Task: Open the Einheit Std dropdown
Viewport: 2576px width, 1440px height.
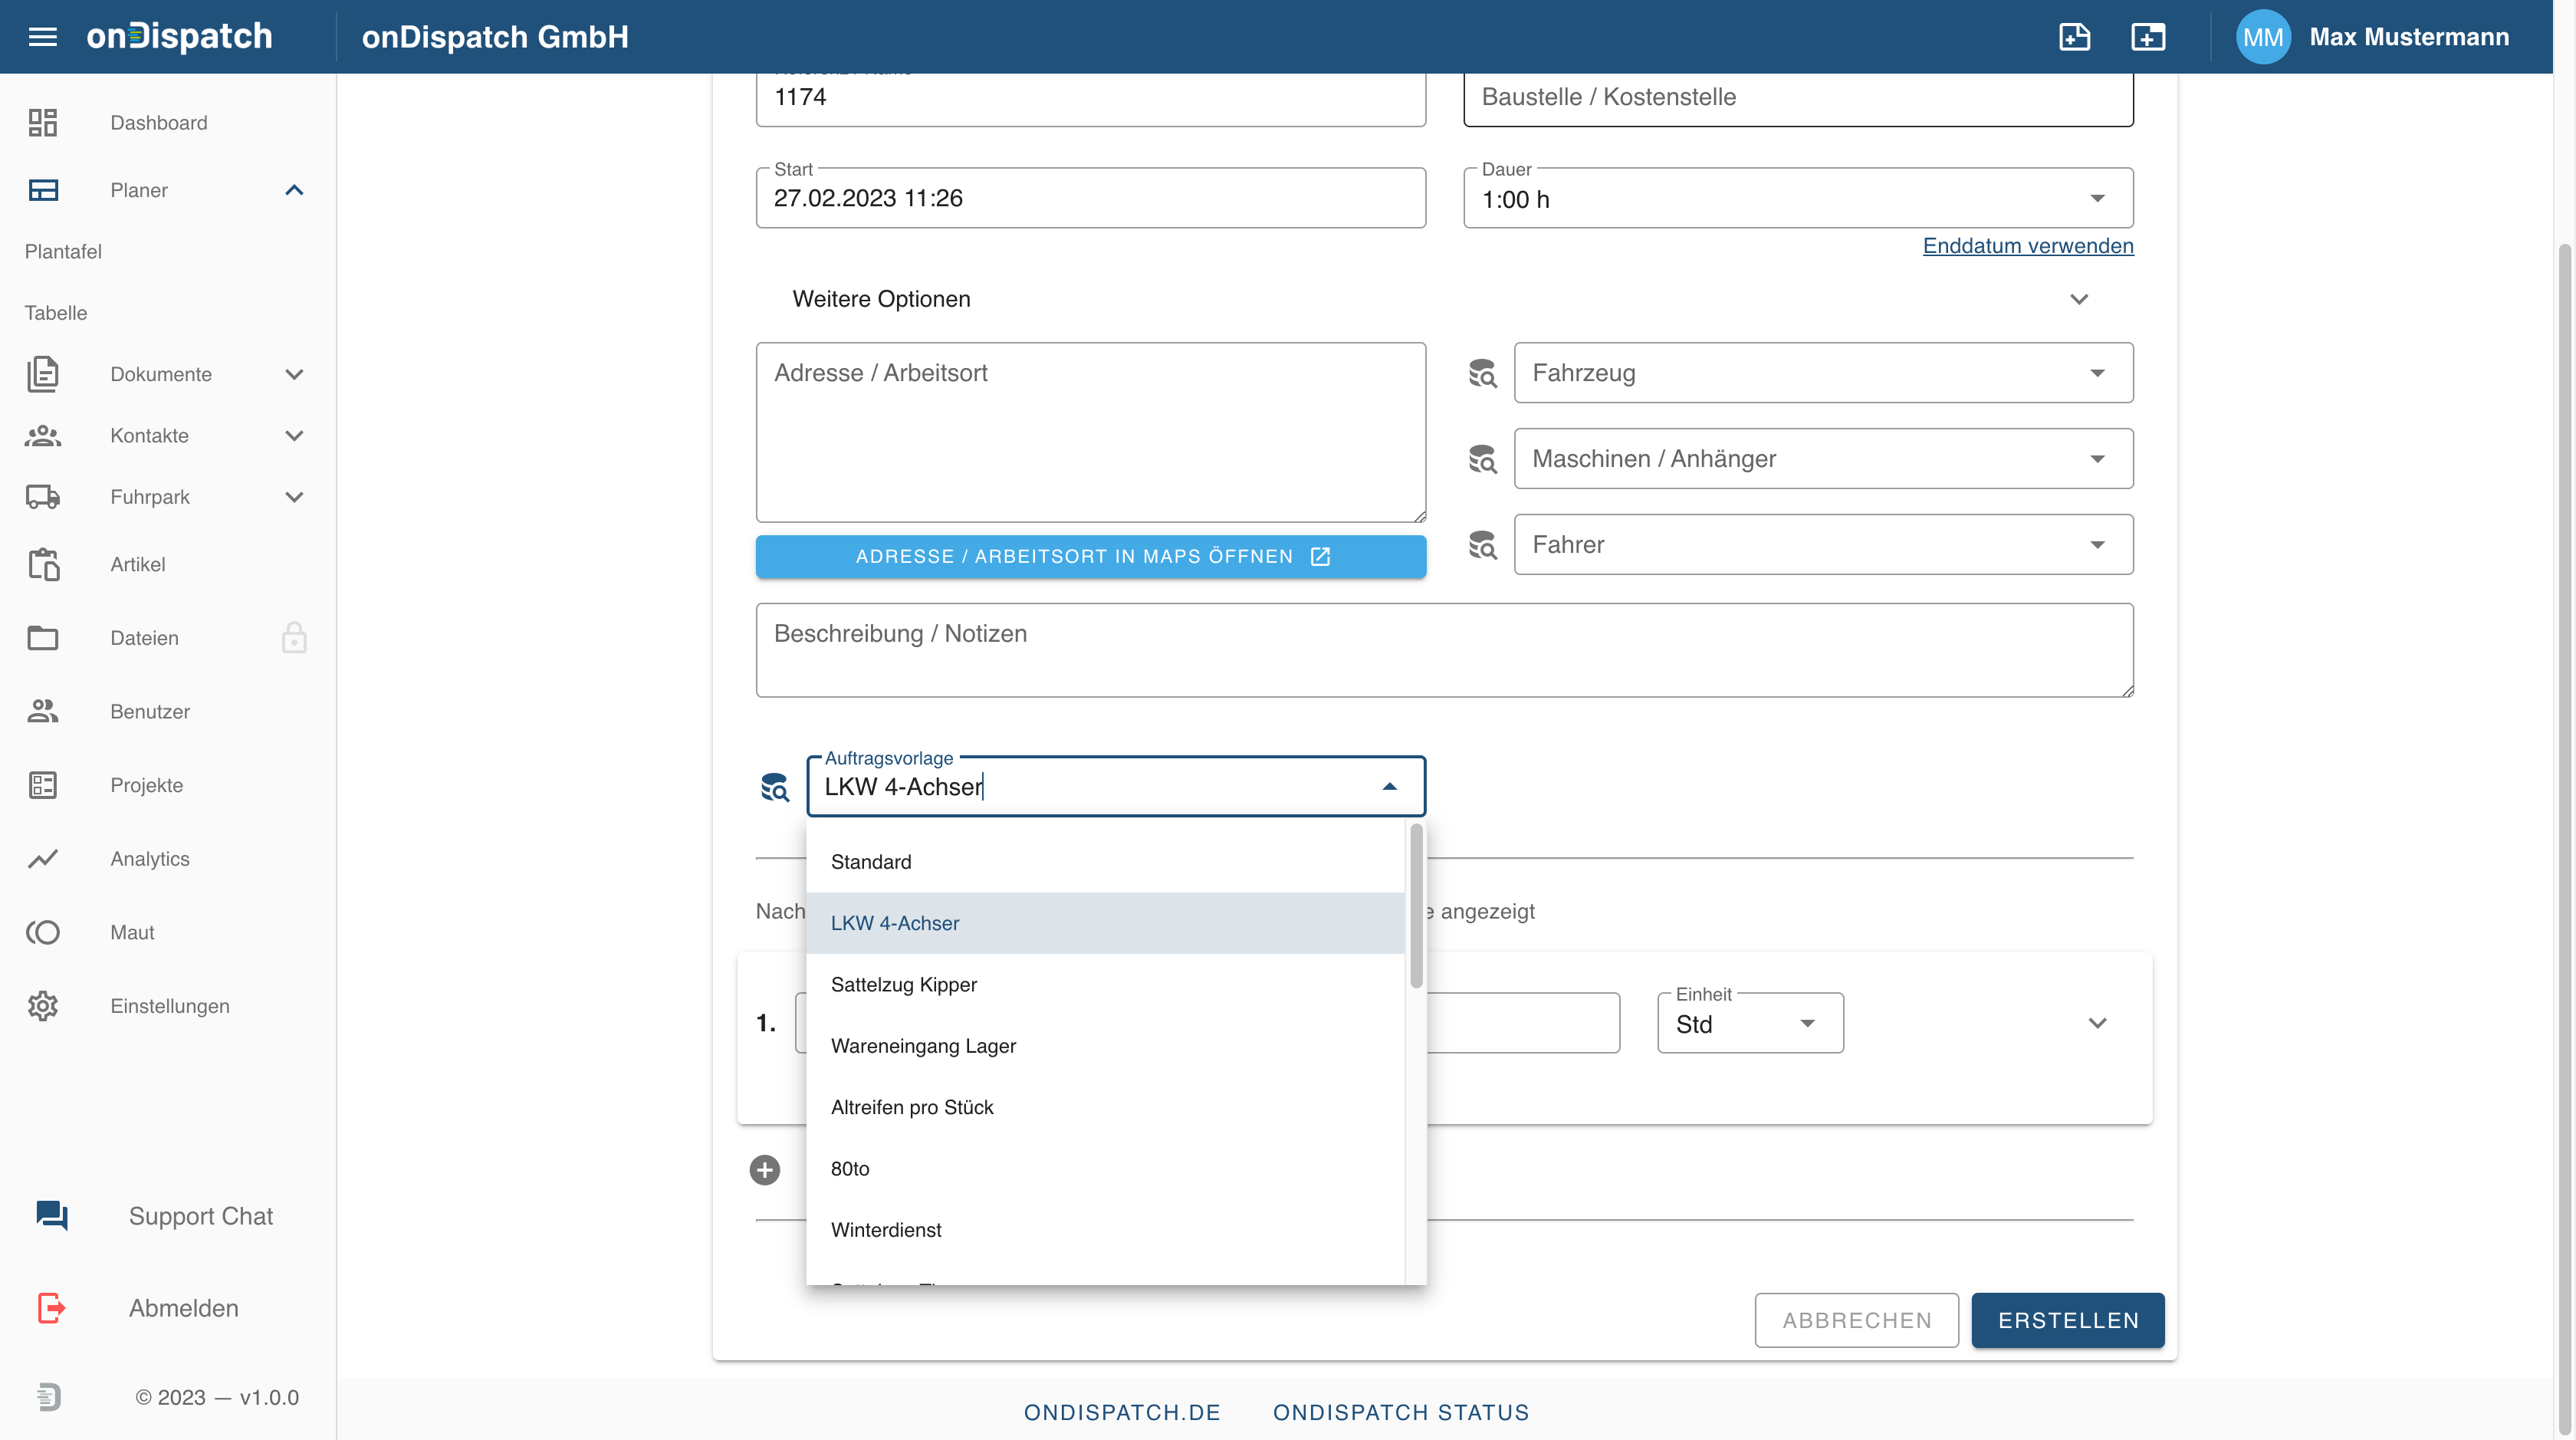Action: click(x=1750, y=1024)
